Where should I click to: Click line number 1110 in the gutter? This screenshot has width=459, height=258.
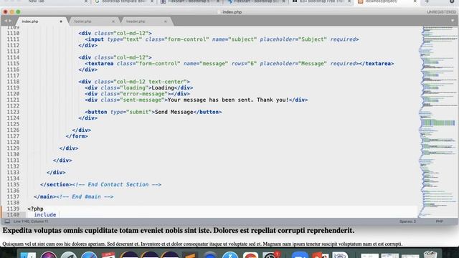(x=13, y=33)
